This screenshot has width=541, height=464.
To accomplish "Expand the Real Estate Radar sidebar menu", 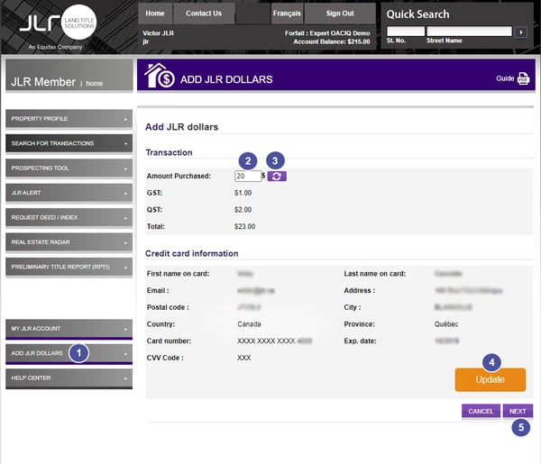I will click(69, 242).
